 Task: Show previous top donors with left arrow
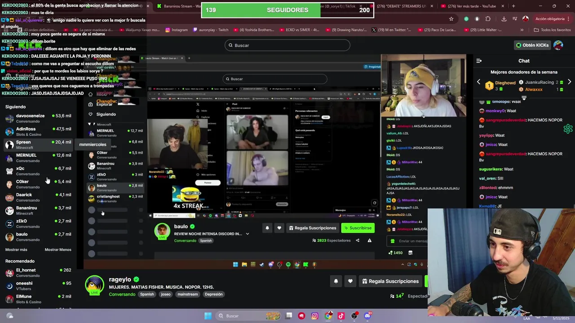478,82
